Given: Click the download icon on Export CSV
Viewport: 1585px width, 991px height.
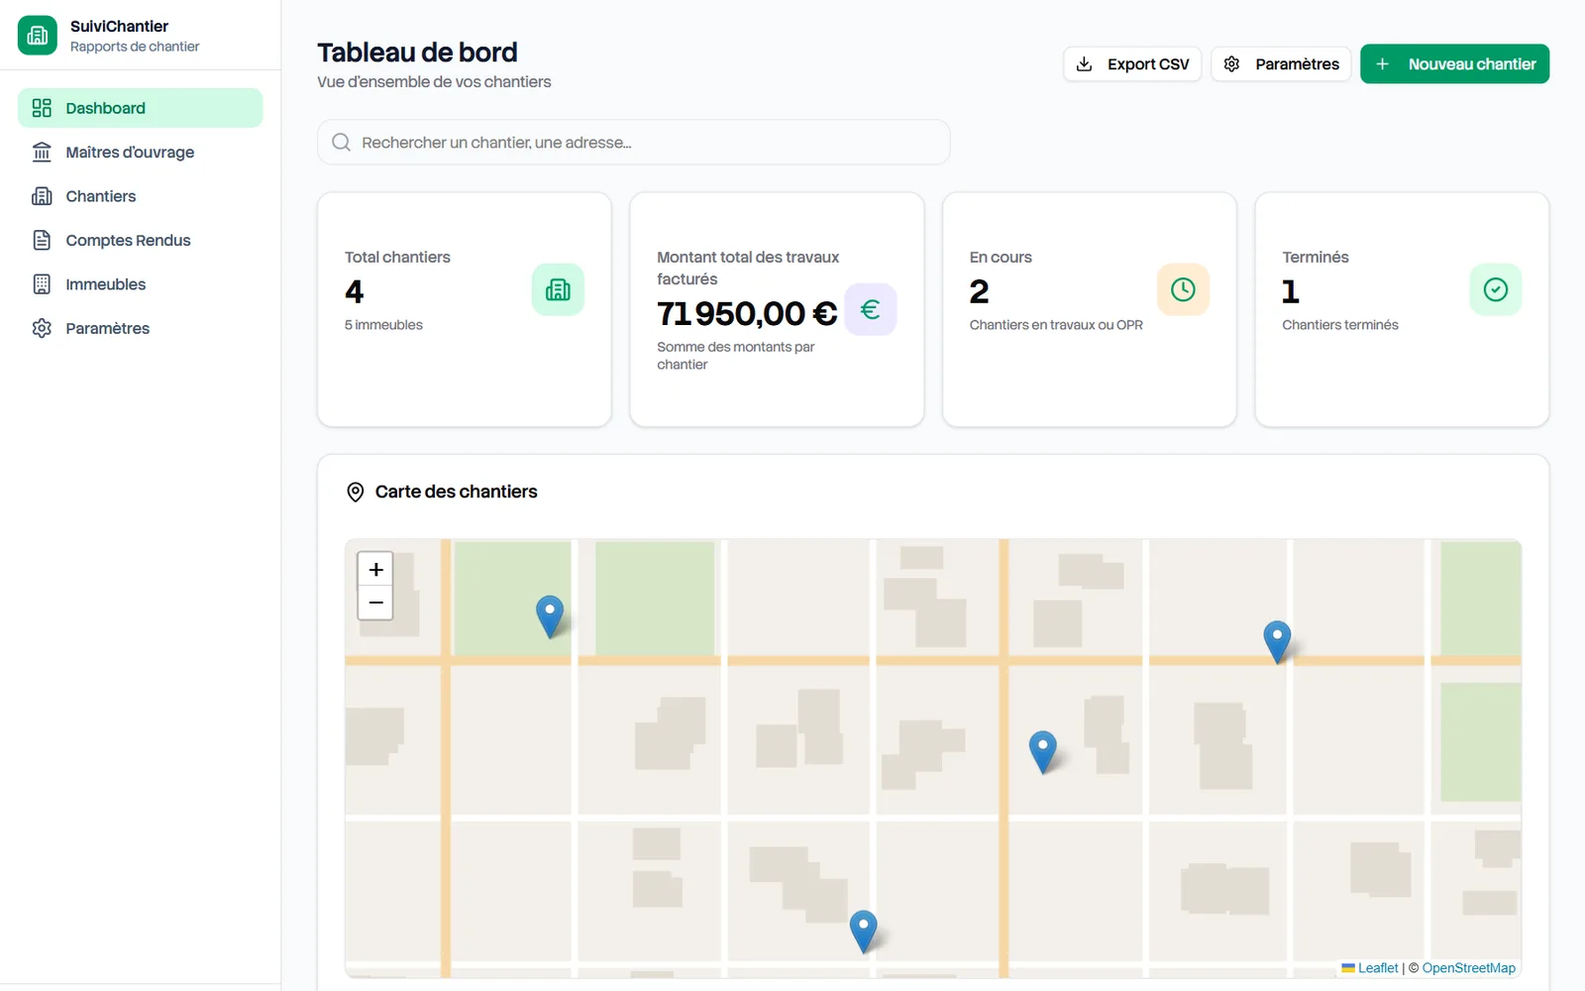Looking at the screenshot, I should pos(1085,64).
